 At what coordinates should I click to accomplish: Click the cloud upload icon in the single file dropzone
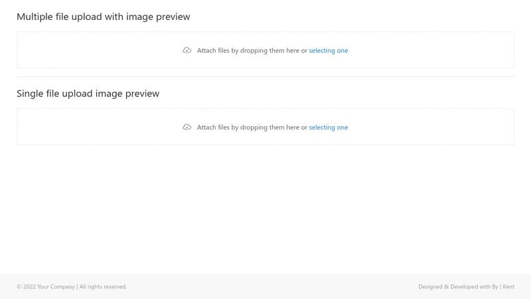click(x=187, y=128)
